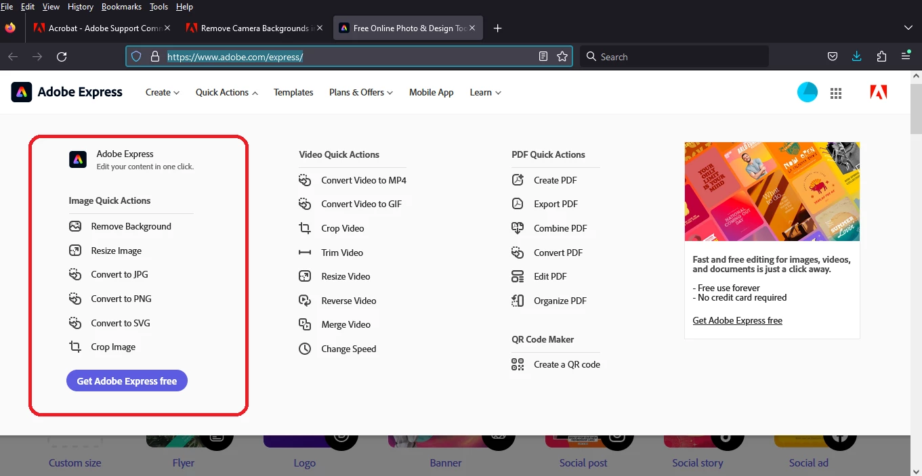This screenshot has height=476, width=922.
Task: Click the purple Get Adobe Express free button
Action: [127, 381]
